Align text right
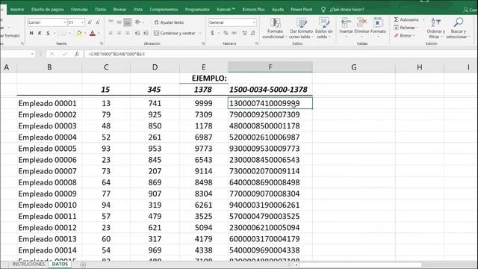Viewport: 478px width, 269px height. pyautogui.click(x=128, y=33)
